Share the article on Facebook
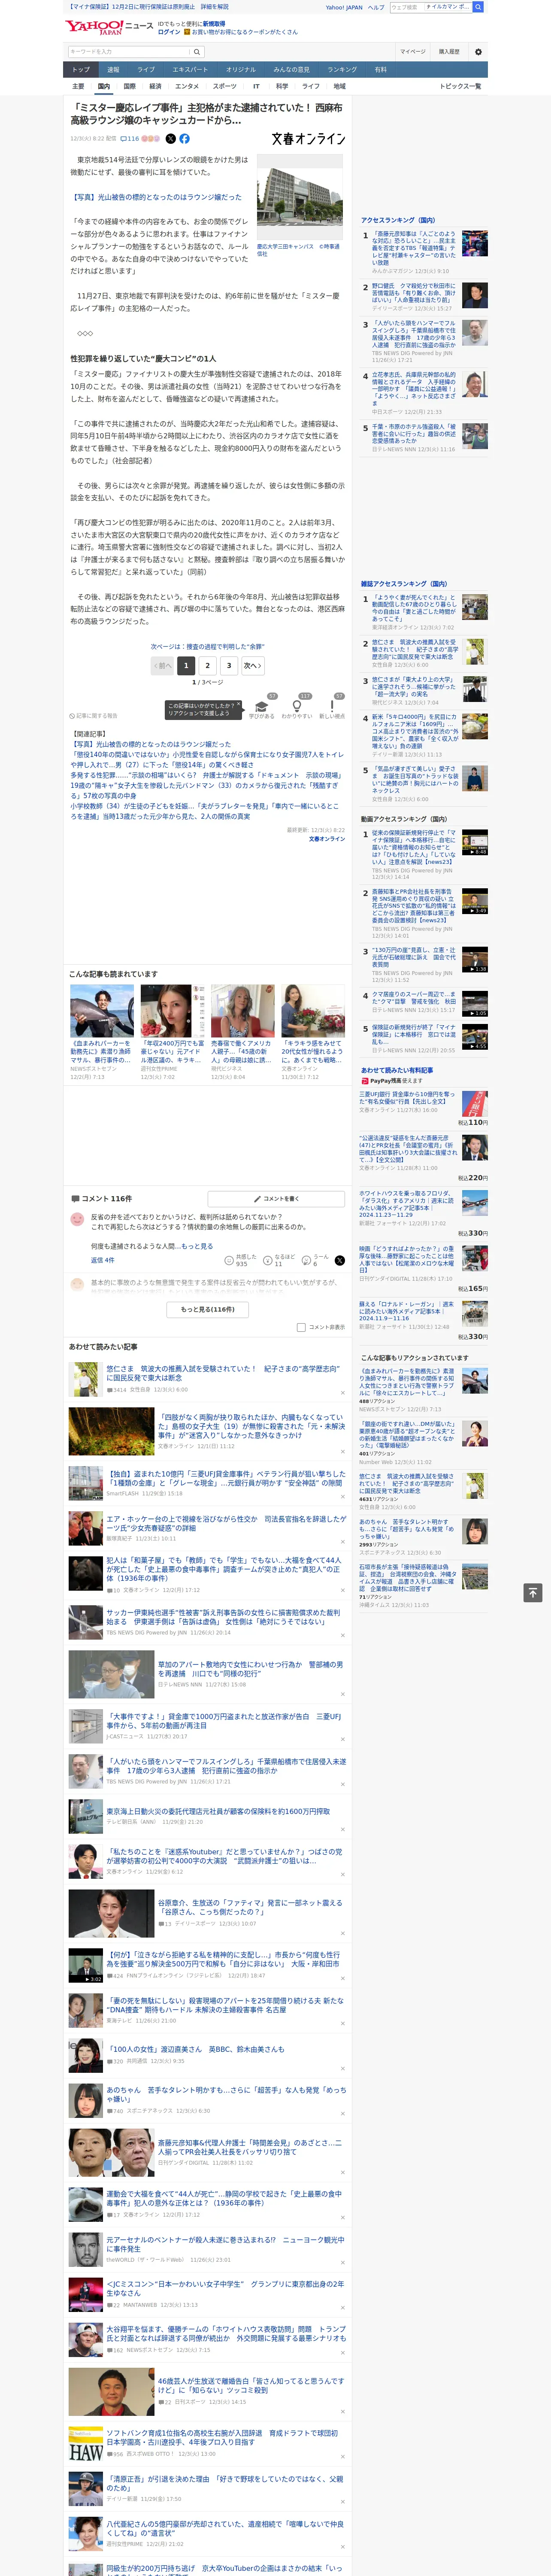Image resolution: width=551 pixels, height=2576 pixels. (x=184, y=139)
